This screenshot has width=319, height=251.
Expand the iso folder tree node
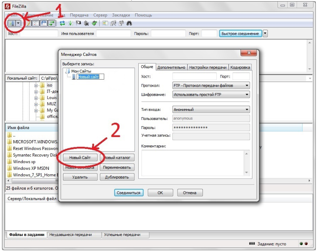36,85
